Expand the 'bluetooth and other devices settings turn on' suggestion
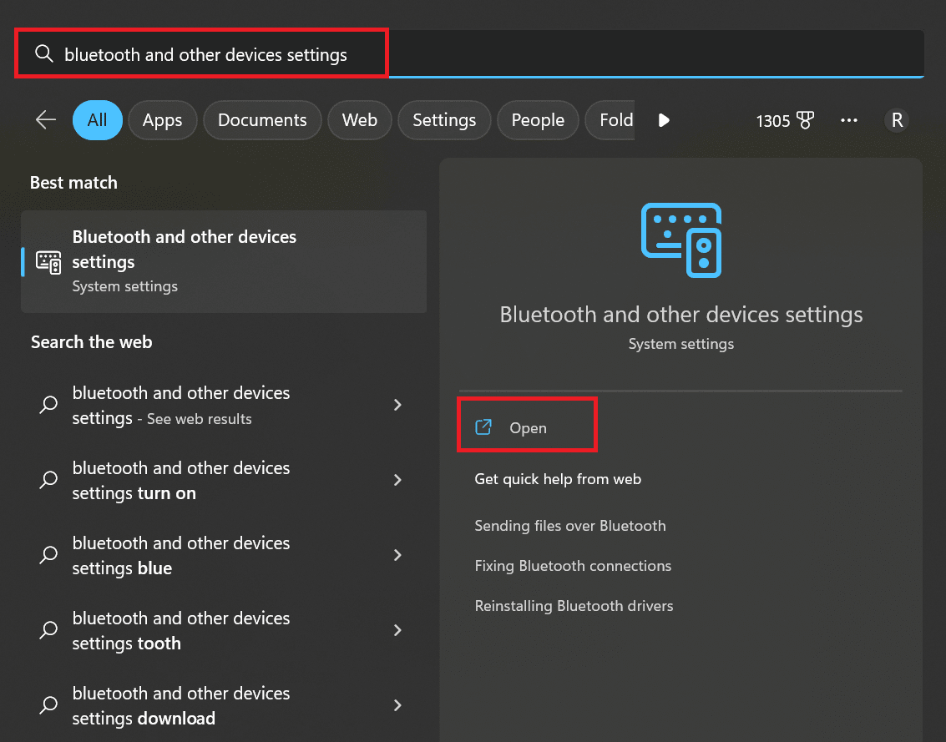 [x=397, y=480]
